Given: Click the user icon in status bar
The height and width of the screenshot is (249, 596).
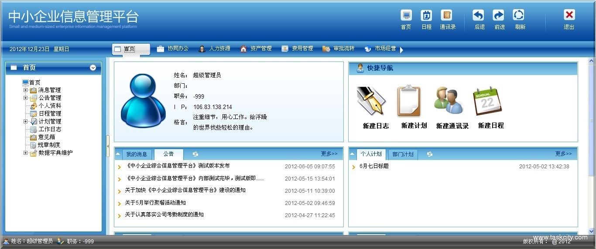Looking at the screenshot, I should [x=6, y=241].
